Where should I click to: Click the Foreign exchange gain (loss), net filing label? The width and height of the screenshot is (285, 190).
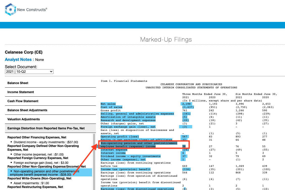pos(128,127)
